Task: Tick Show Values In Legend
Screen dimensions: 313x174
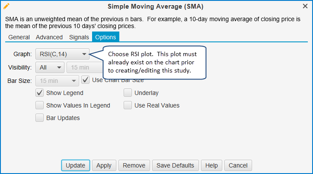Action: point(40,105)
